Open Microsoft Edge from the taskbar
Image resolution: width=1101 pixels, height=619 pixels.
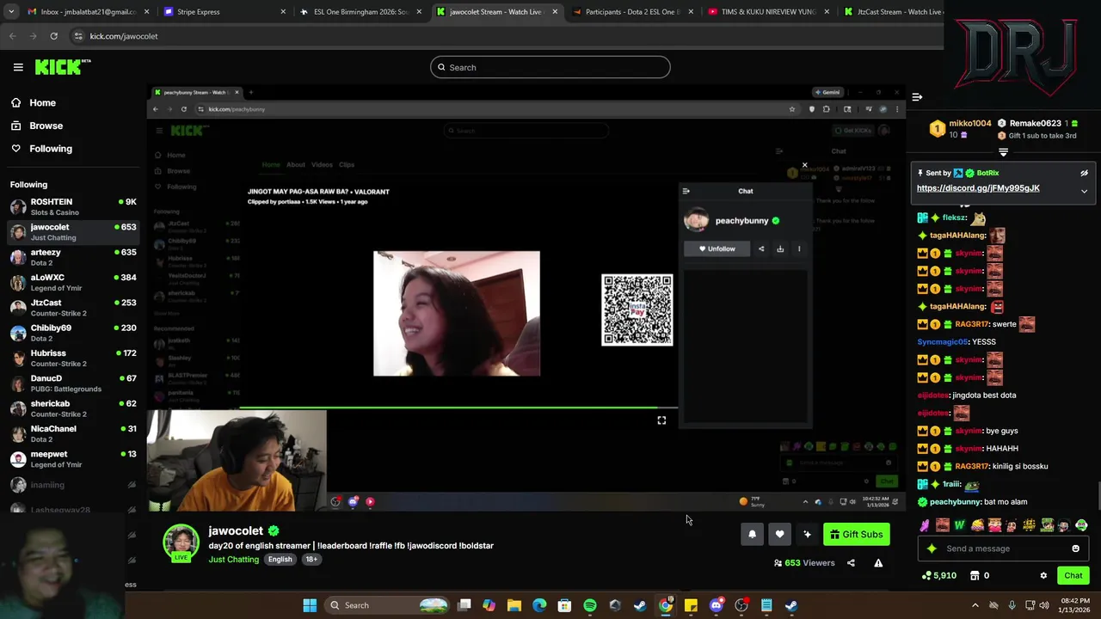point(539,605)
